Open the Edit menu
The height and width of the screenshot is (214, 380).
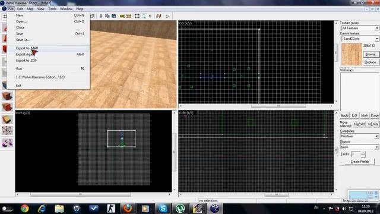tap(20, 9)
